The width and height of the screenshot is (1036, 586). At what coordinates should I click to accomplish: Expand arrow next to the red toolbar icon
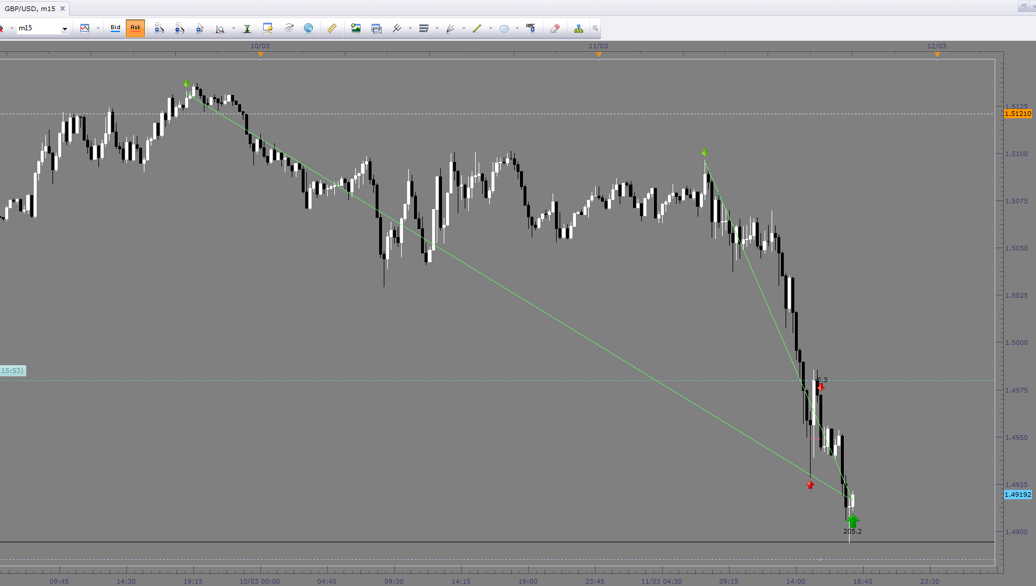12,28
